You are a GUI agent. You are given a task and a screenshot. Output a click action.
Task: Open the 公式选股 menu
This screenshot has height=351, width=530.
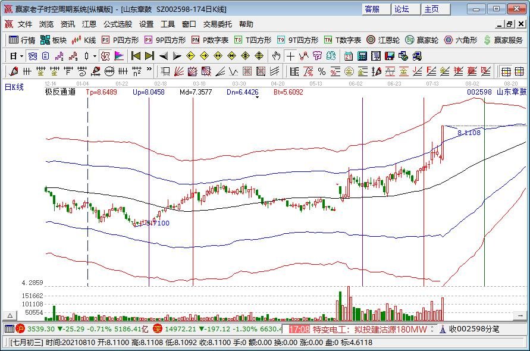coord(118,24)
